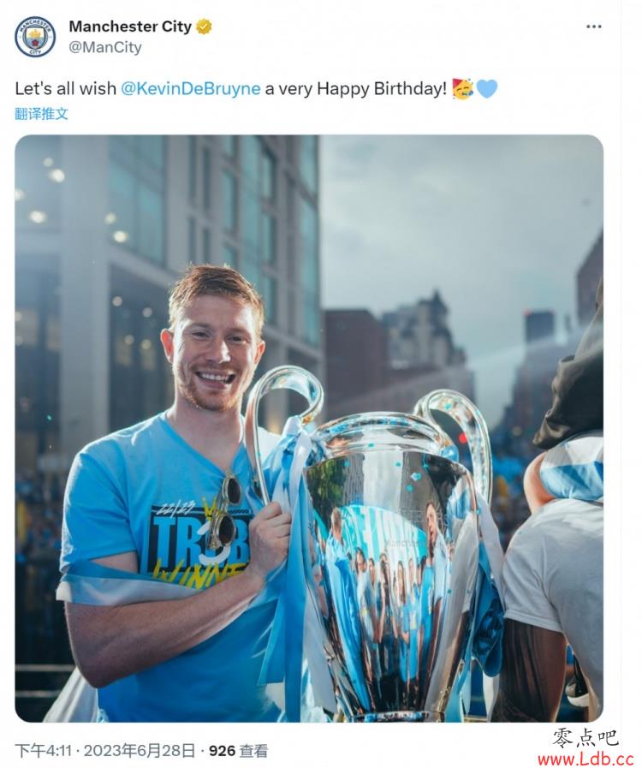Open the @ManCity handle
Image resolution: width=642 pixels, height=768 pixels.
[104, 47]
